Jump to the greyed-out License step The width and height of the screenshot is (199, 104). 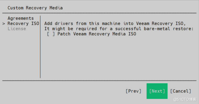pyautogui.click(x=17, y=29)
